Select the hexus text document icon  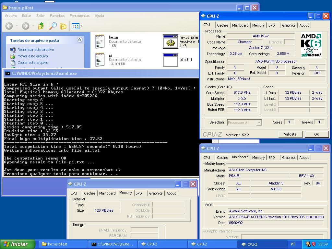[100, 41]
